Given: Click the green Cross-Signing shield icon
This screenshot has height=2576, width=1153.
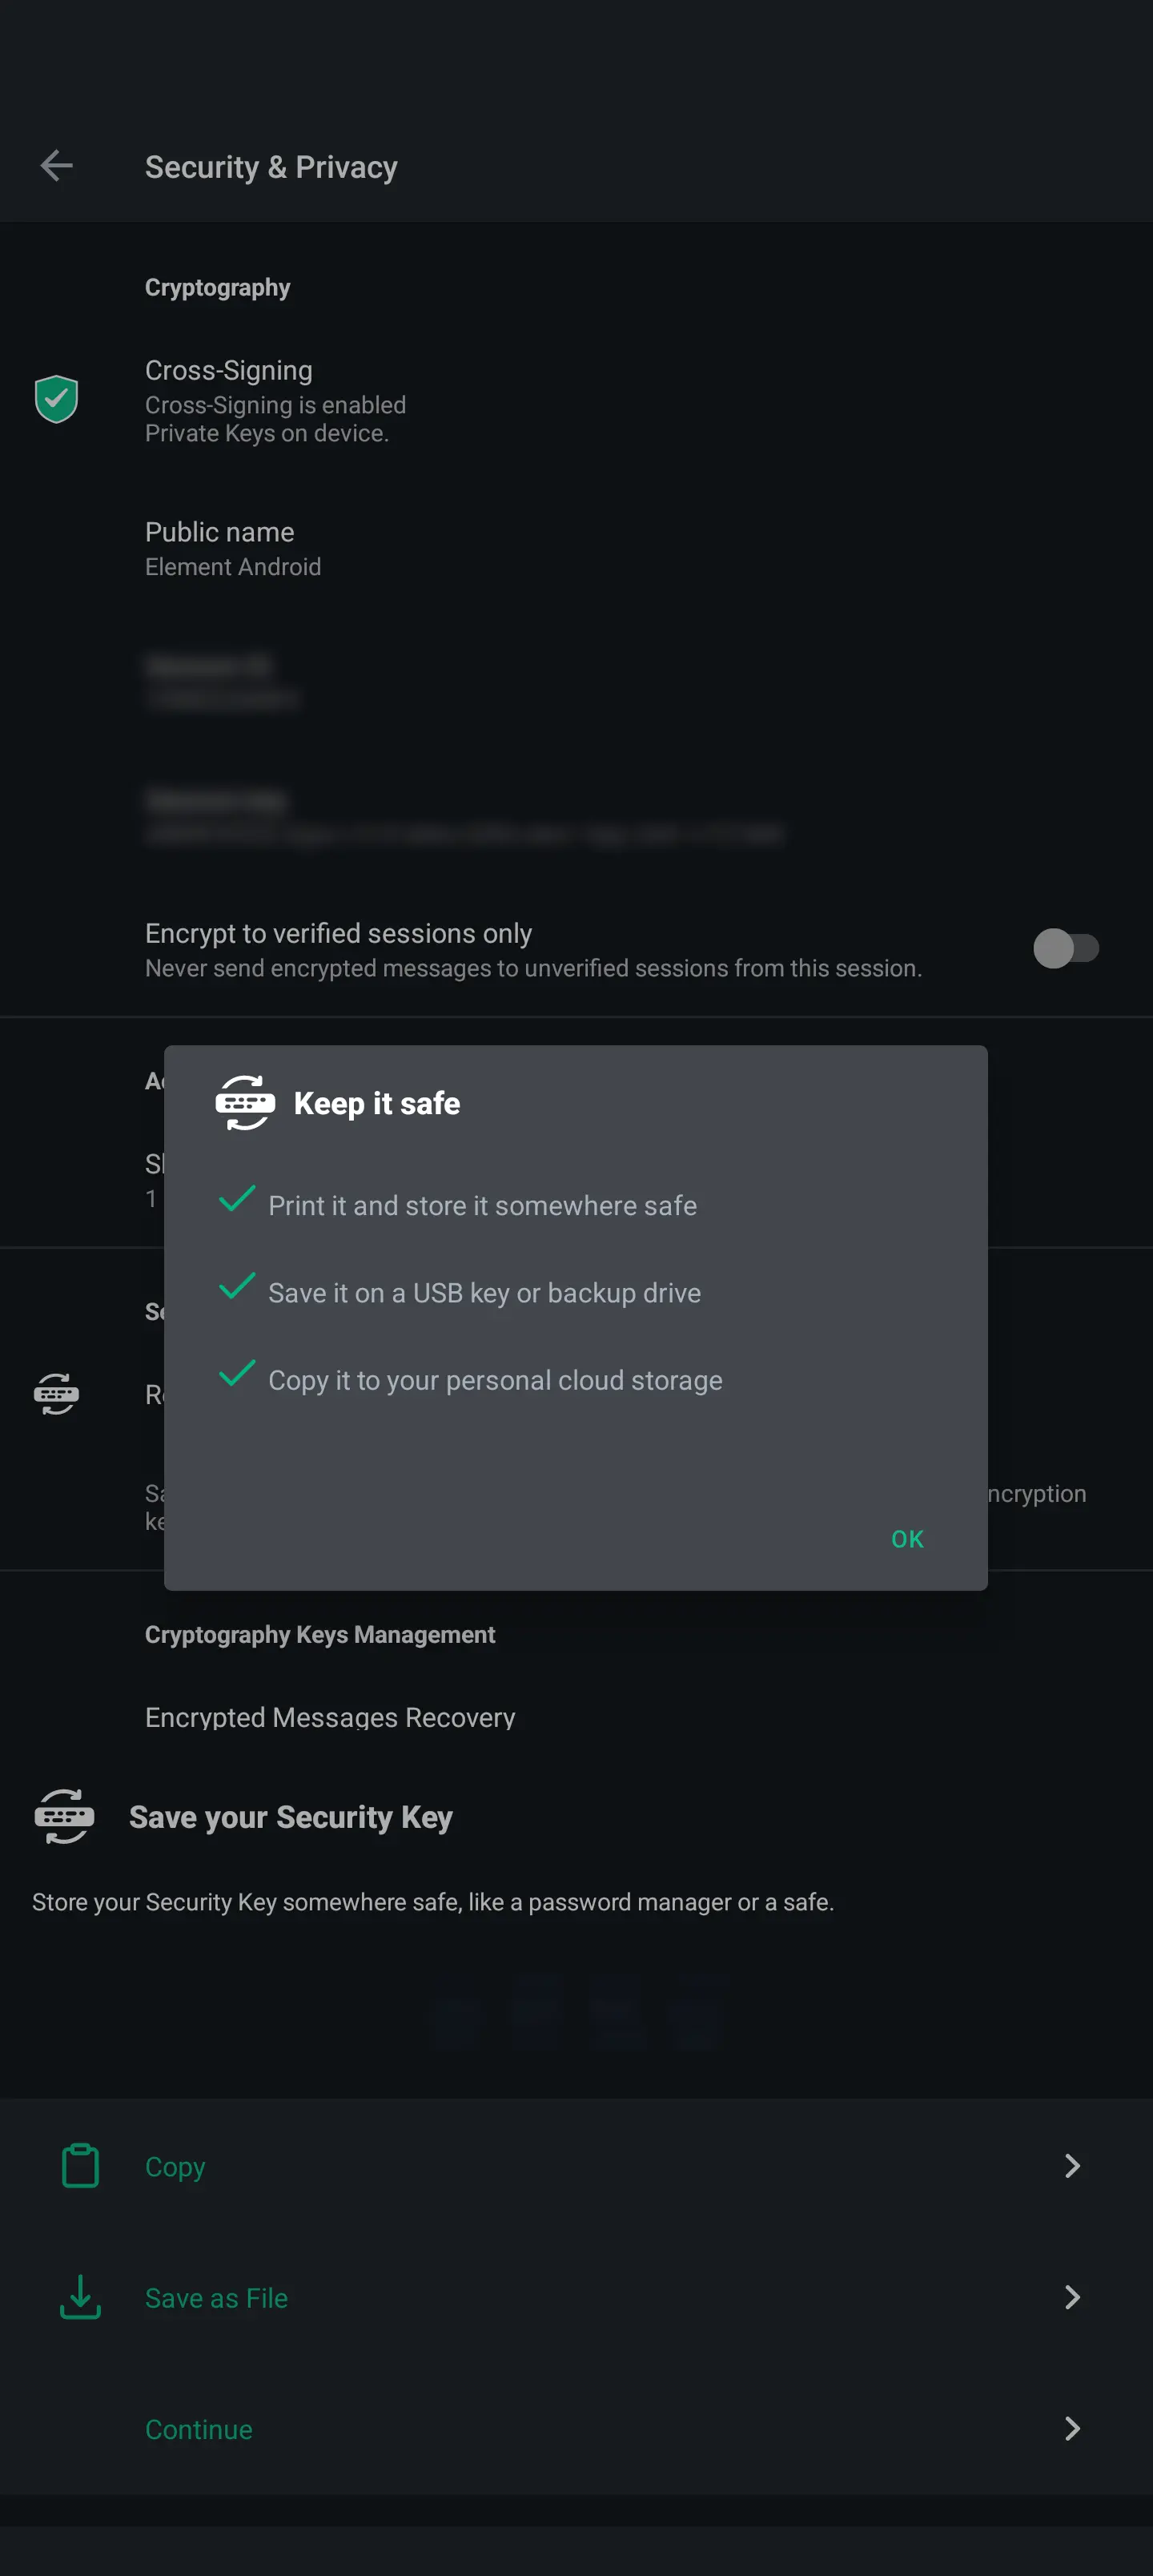Looking at the screenshot, I should 57,399.
